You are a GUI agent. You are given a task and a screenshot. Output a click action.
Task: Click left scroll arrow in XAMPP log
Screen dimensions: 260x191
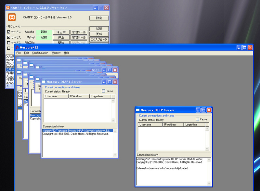[8, 86]
